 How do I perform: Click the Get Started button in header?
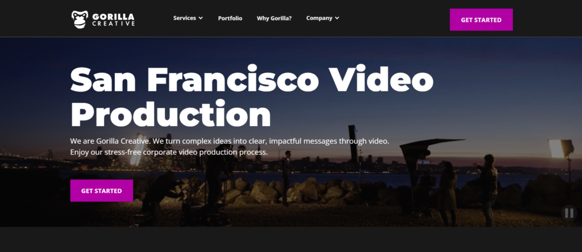pyautogui.click(x=481, y=20)
